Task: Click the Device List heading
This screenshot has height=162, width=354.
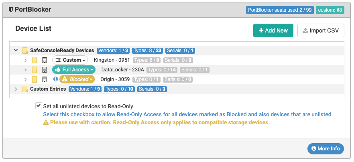Action: pos(33,28)
